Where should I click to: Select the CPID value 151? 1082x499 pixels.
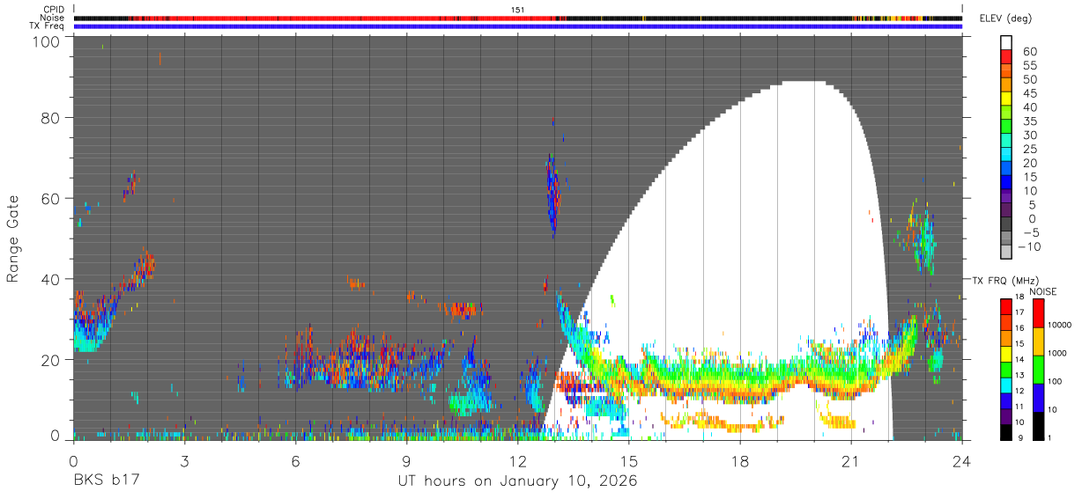pyautogui.click(x=518, y=10)
